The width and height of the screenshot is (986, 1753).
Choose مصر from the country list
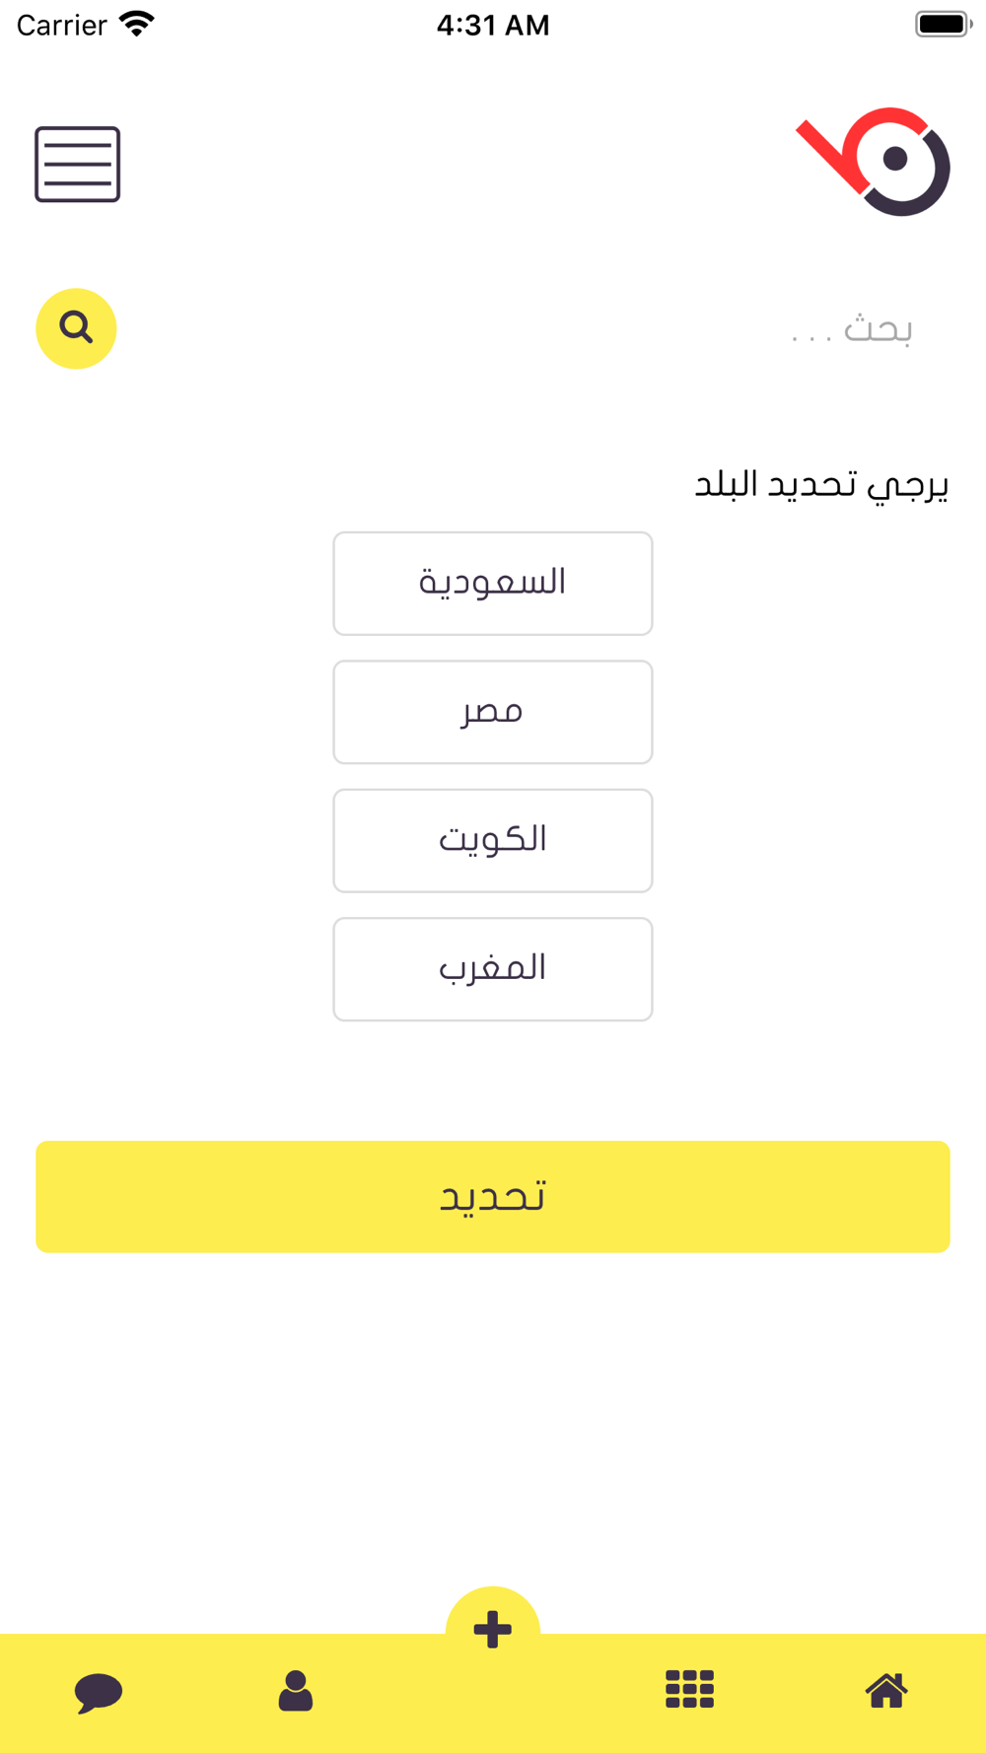493,712
